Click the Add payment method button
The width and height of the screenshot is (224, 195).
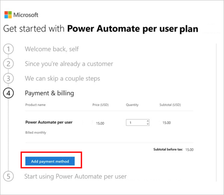(50, 161)
